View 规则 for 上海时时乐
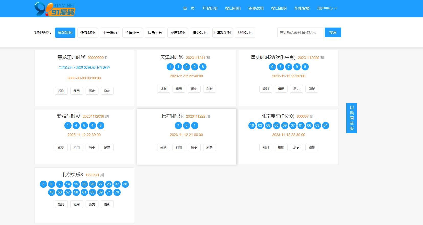This screenshot has width=423, height=225. click(x=164, y=147)
